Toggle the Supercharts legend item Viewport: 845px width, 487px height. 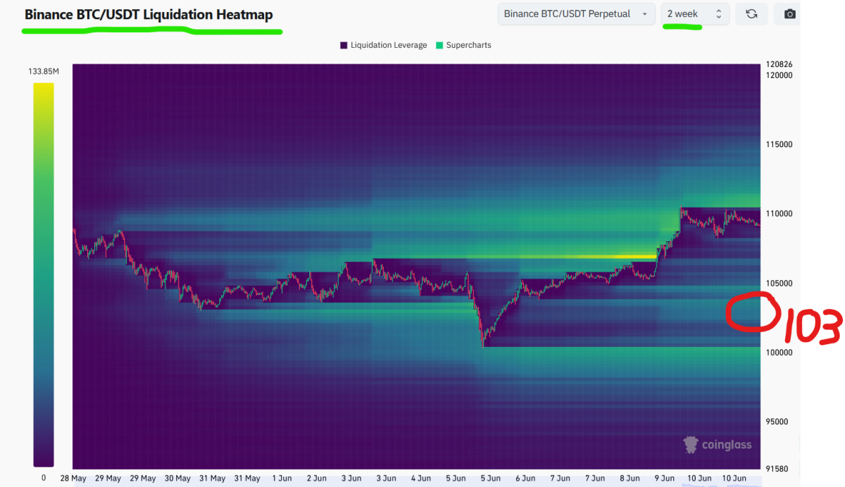[x=463, y=45]
